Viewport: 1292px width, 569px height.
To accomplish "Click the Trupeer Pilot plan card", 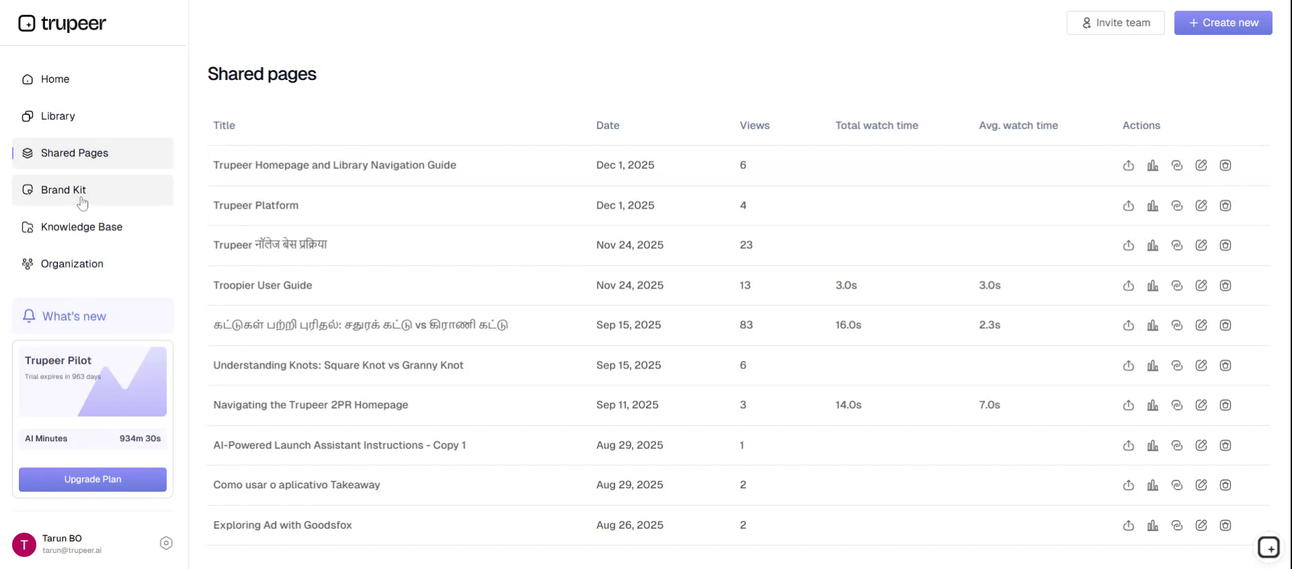I will (x=93, y=382).
